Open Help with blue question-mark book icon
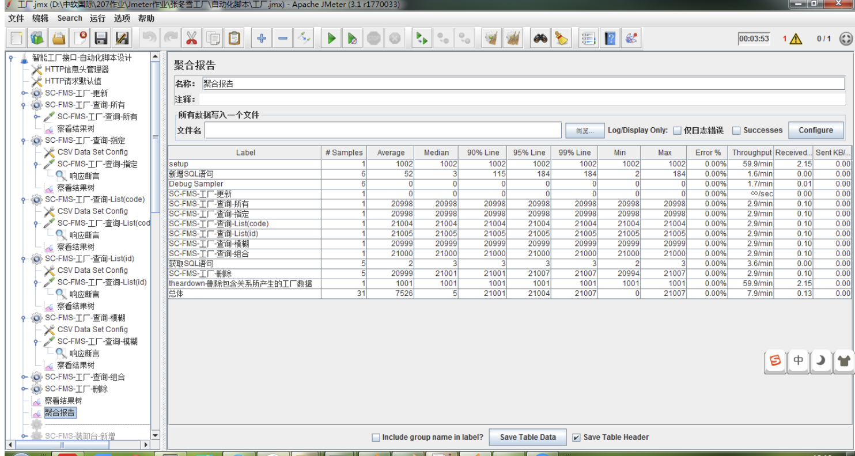 (610, 39)
